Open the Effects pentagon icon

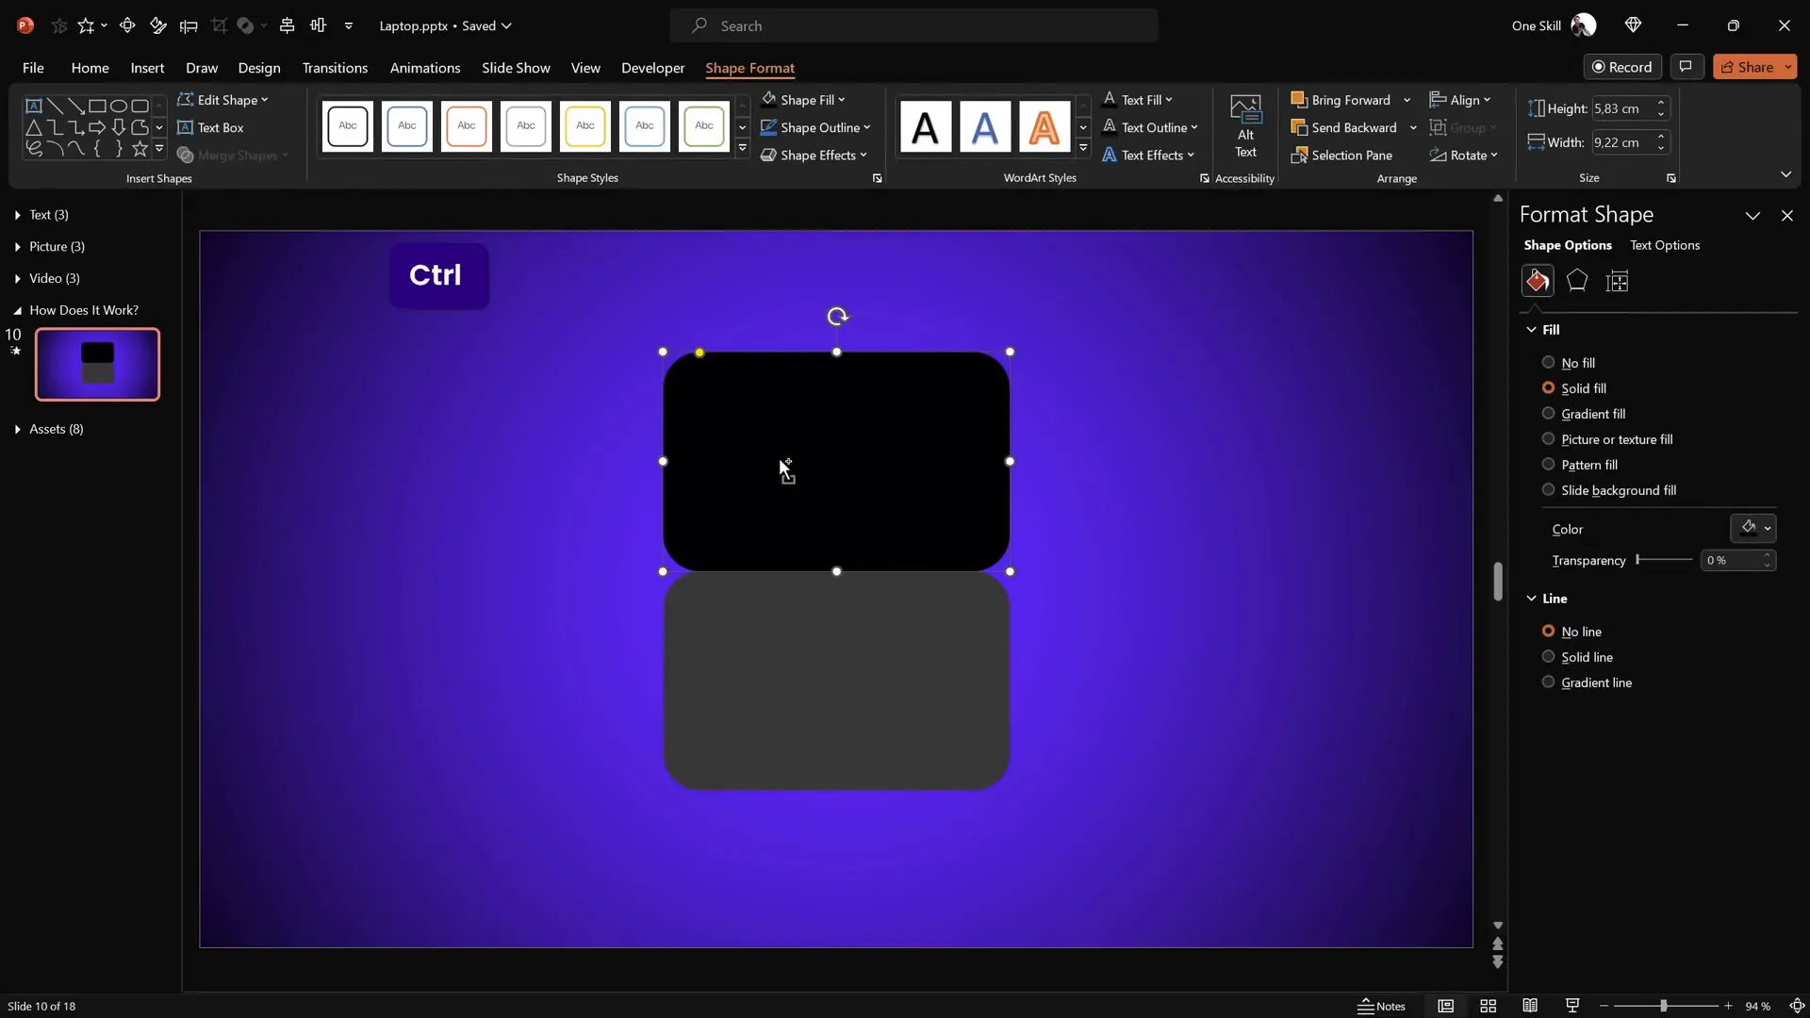(1577, 281)
